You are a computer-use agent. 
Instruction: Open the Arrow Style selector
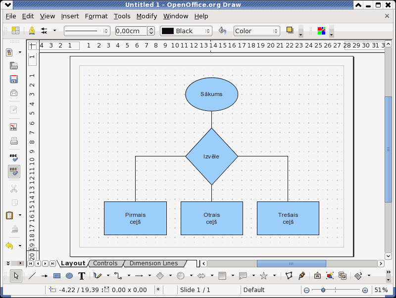(x=44, y=31)
